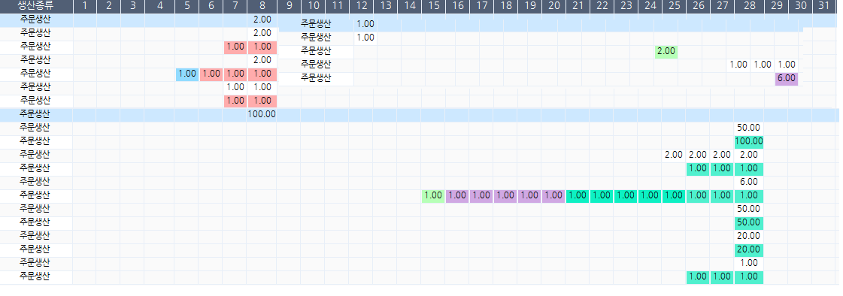843x296 pixels.
Task: Click the white 100.00 cell under day 8
Action: pos(262,114)
